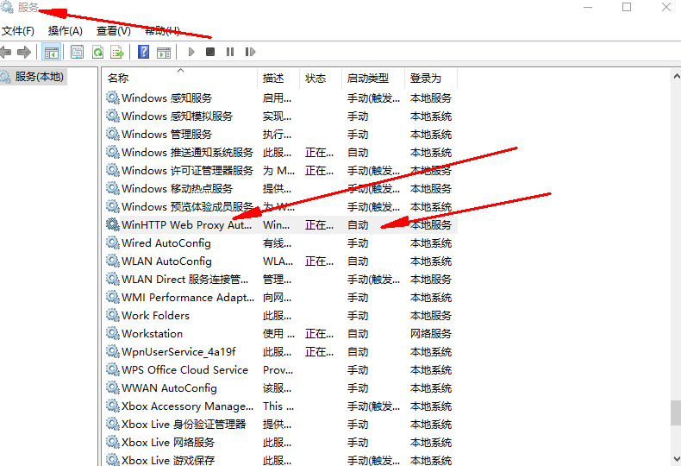Screen dimensions: 681x466
Task: Click gear icon beside WPS Office Cloud Service
Action: (112, 369)
